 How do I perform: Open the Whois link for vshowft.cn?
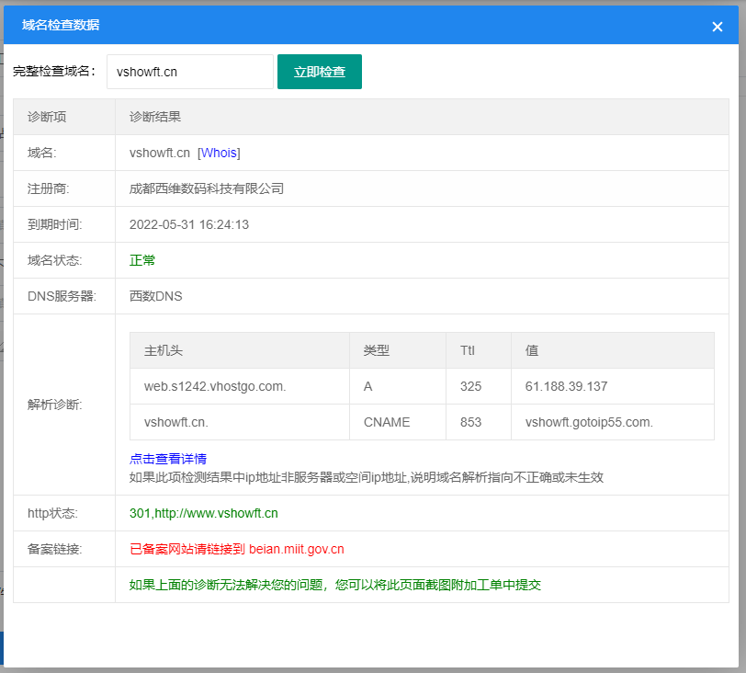click(x=219, y=153)
